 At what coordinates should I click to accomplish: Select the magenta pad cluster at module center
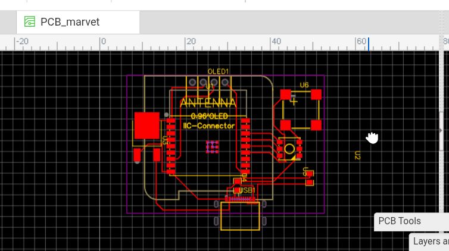pos(211,147)
